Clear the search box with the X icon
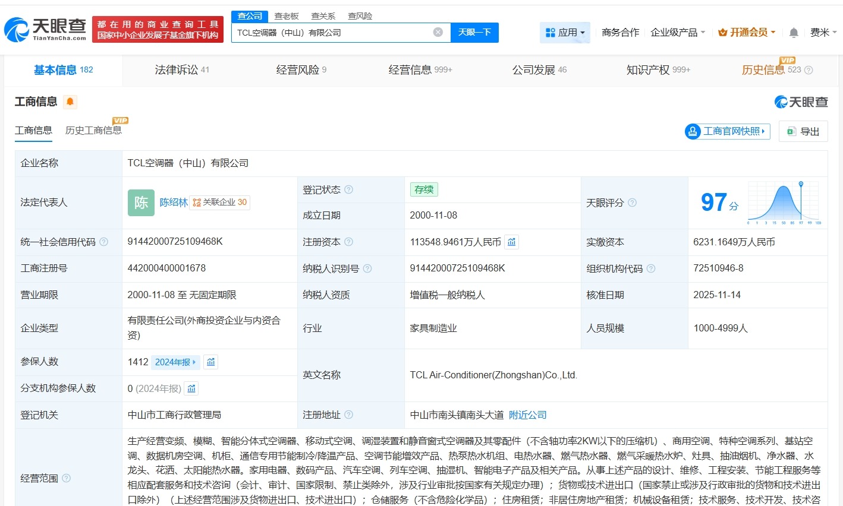This screenshot has height=506, width=843. 438,32
